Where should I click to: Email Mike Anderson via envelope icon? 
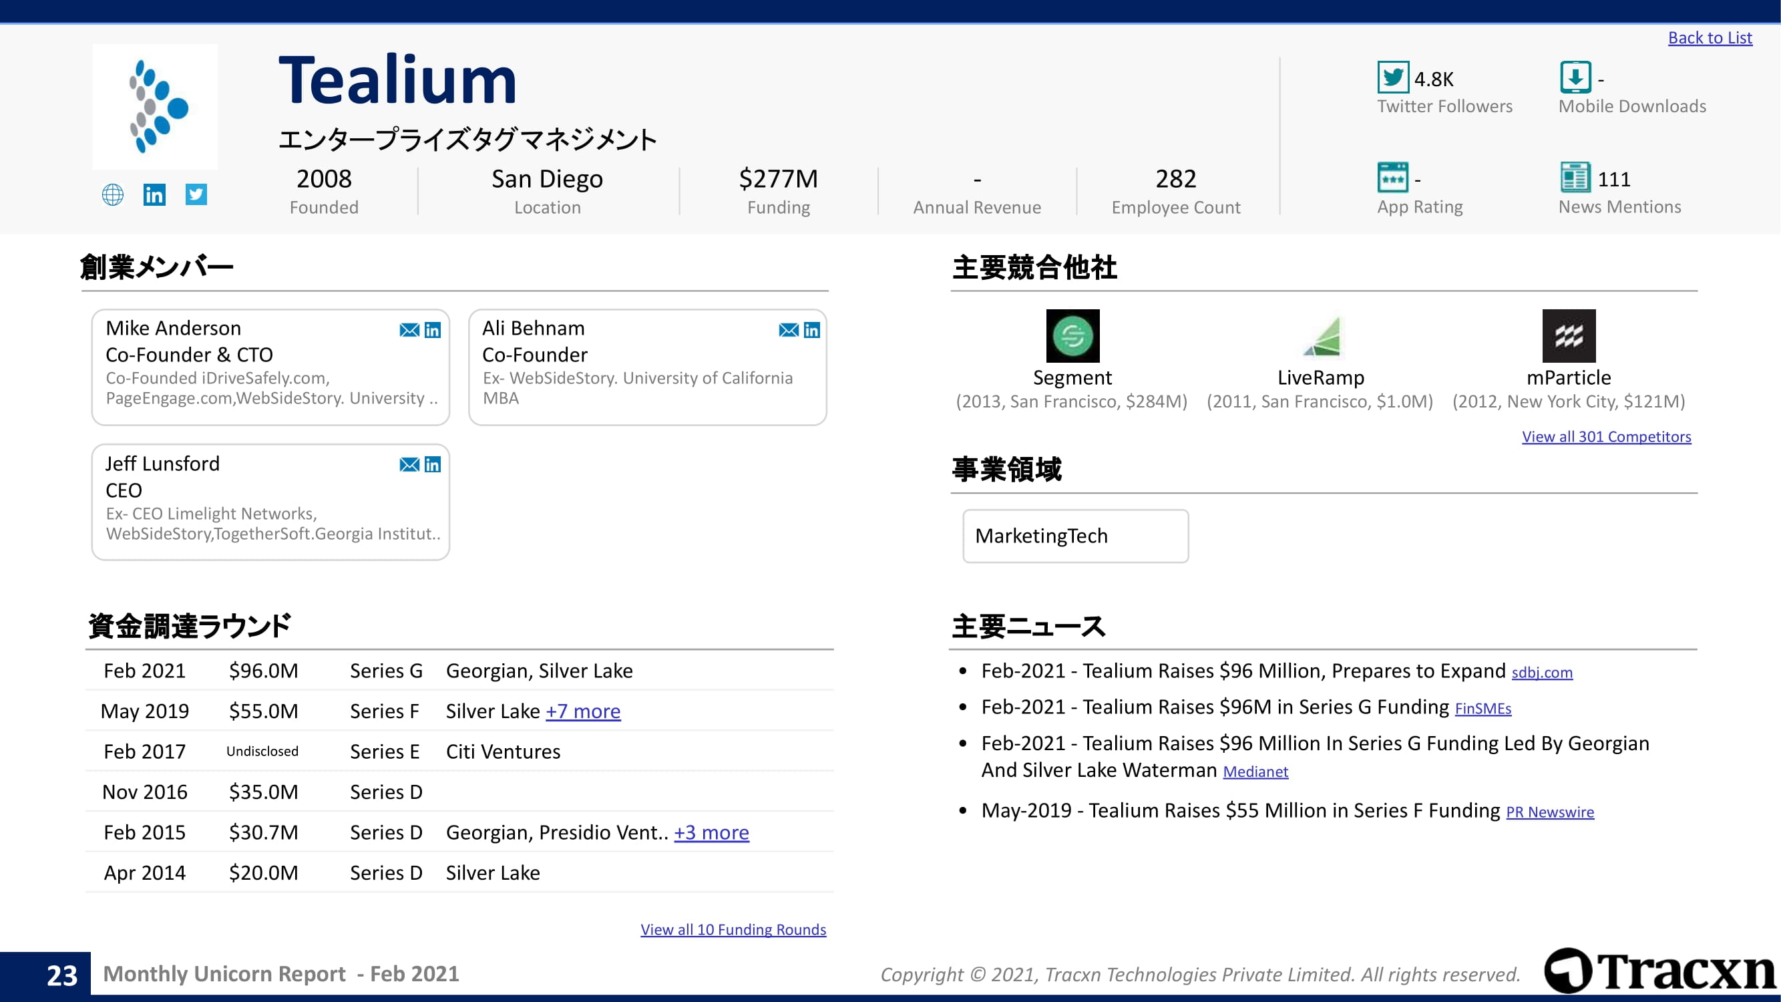409,330
